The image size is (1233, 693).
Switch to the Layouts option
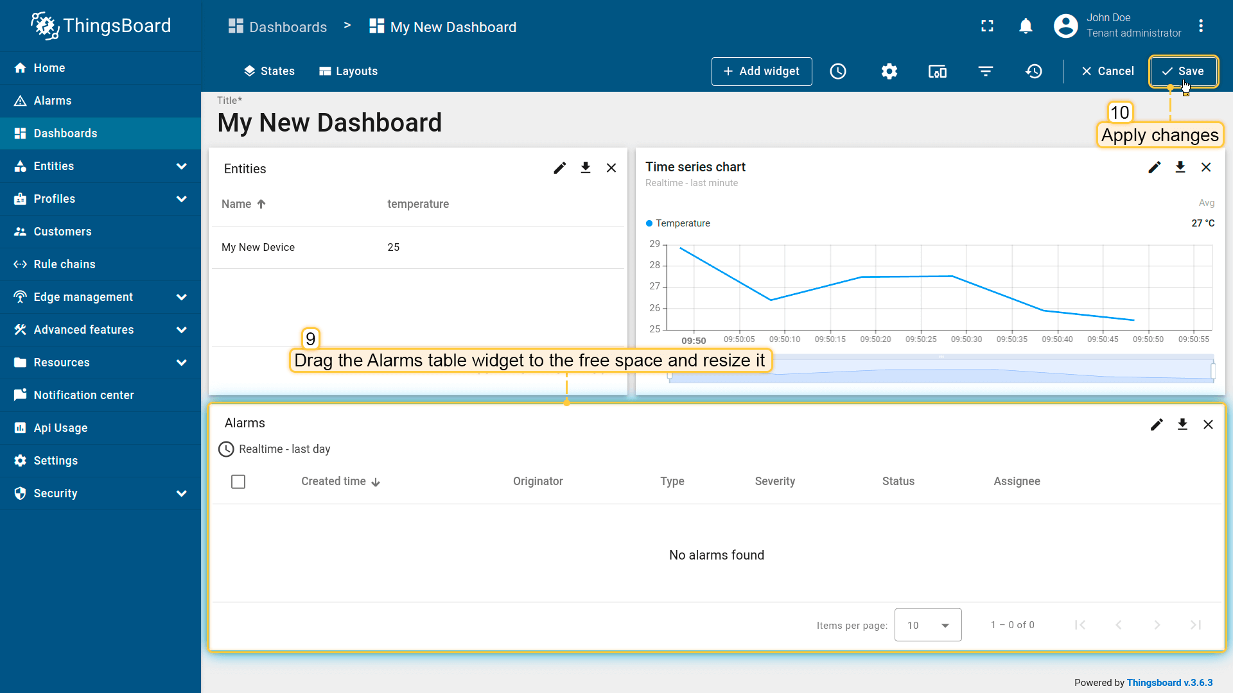348,71
